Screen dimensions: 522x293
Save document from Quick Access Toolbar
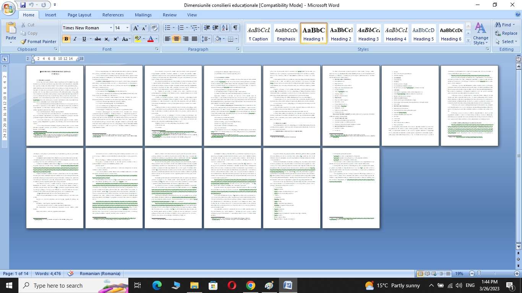(x=23, y=5)
